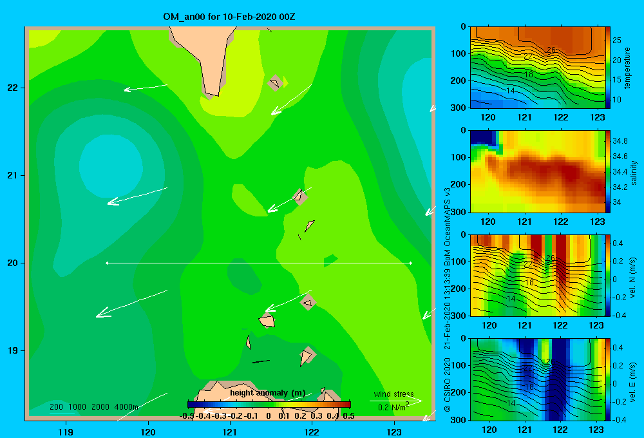Click the © CSIRO 2020 copyright text
644x438 pixels.
click(448, 385)
